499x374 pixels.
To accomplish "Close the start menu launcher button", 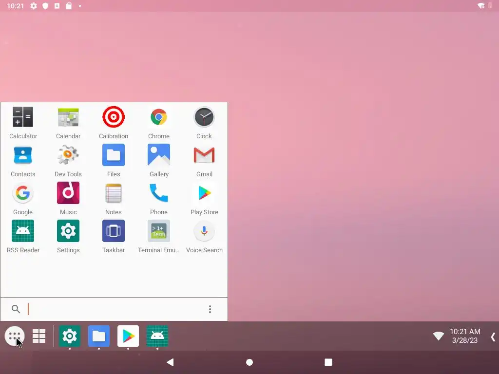I will tap(15, 336).
